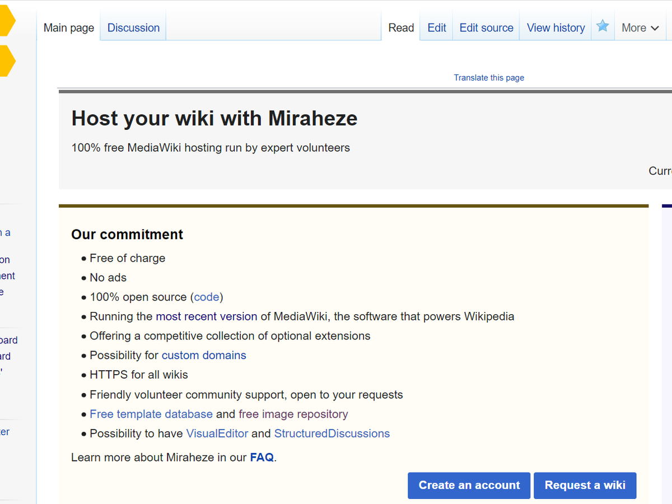This screenshot has height=504, width=672.
Task: Open the StructuredDiscussions link
Action: 332,434
